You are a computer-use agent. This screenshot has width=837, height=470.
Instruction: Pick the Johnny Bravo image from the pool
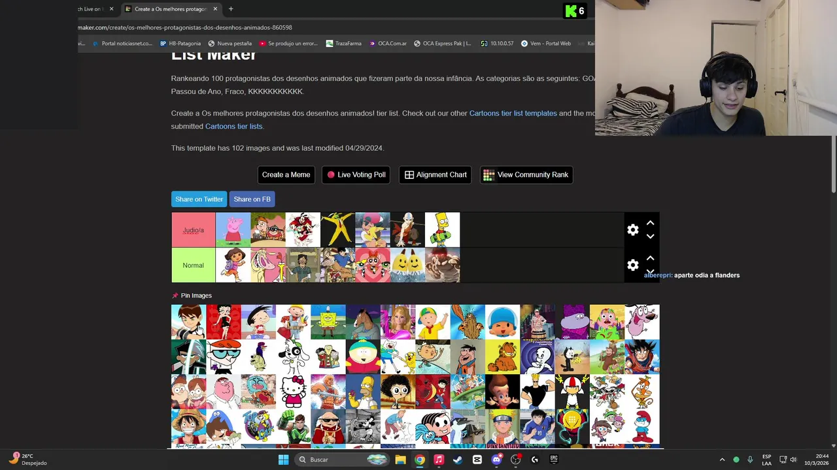pos(538,392)
